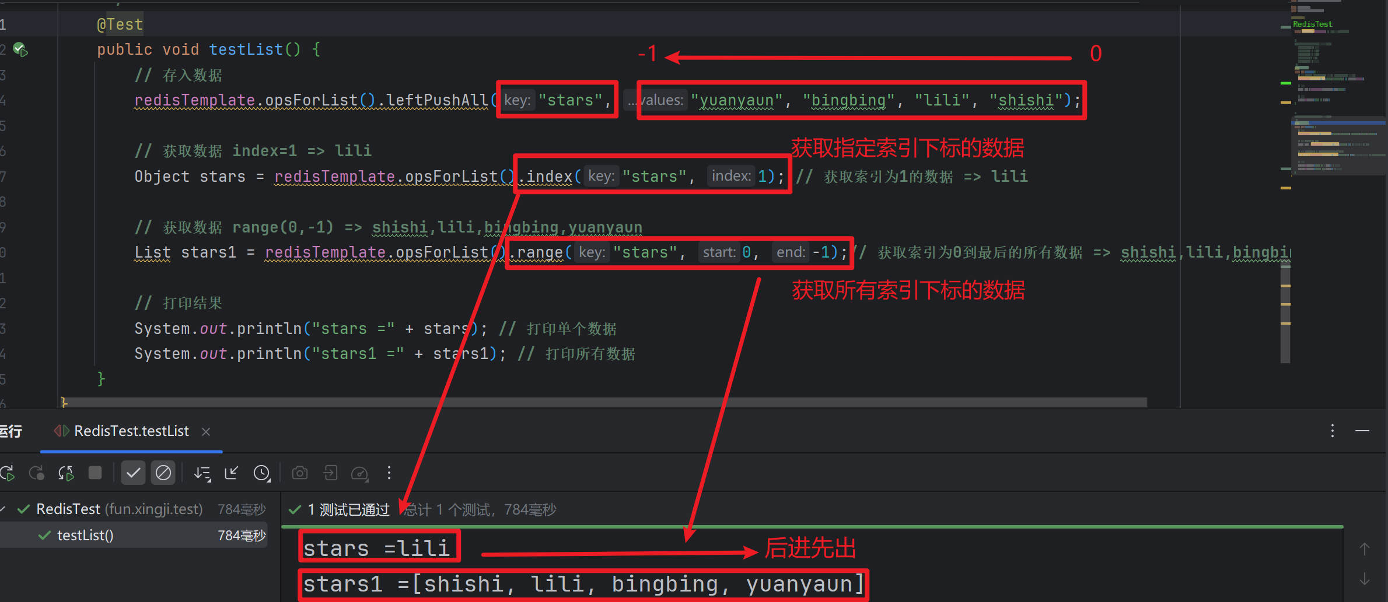
Task: Click the leftPushAll method call
Action: click(x=437, y=100)
